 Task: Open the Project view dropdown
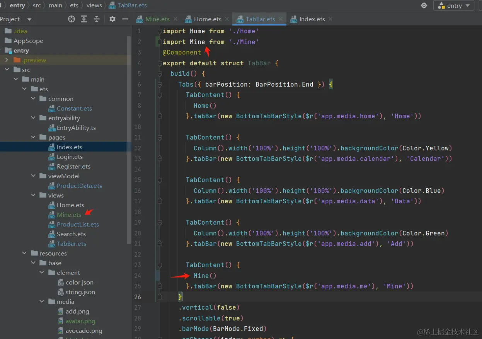tap(29, 19)
